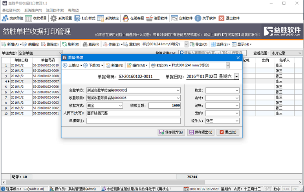The height and width of the screenshot is (192, 304).
Task: Click the 收款金额 field showing 1600
Action: (x=165, y=106)
